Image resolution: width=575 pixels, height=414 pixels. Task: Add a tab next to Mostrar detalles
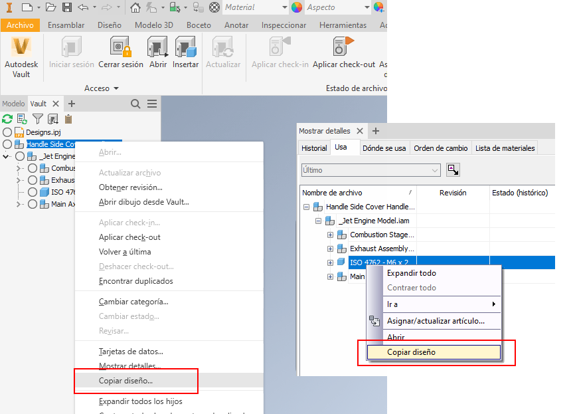pos(376,131)
